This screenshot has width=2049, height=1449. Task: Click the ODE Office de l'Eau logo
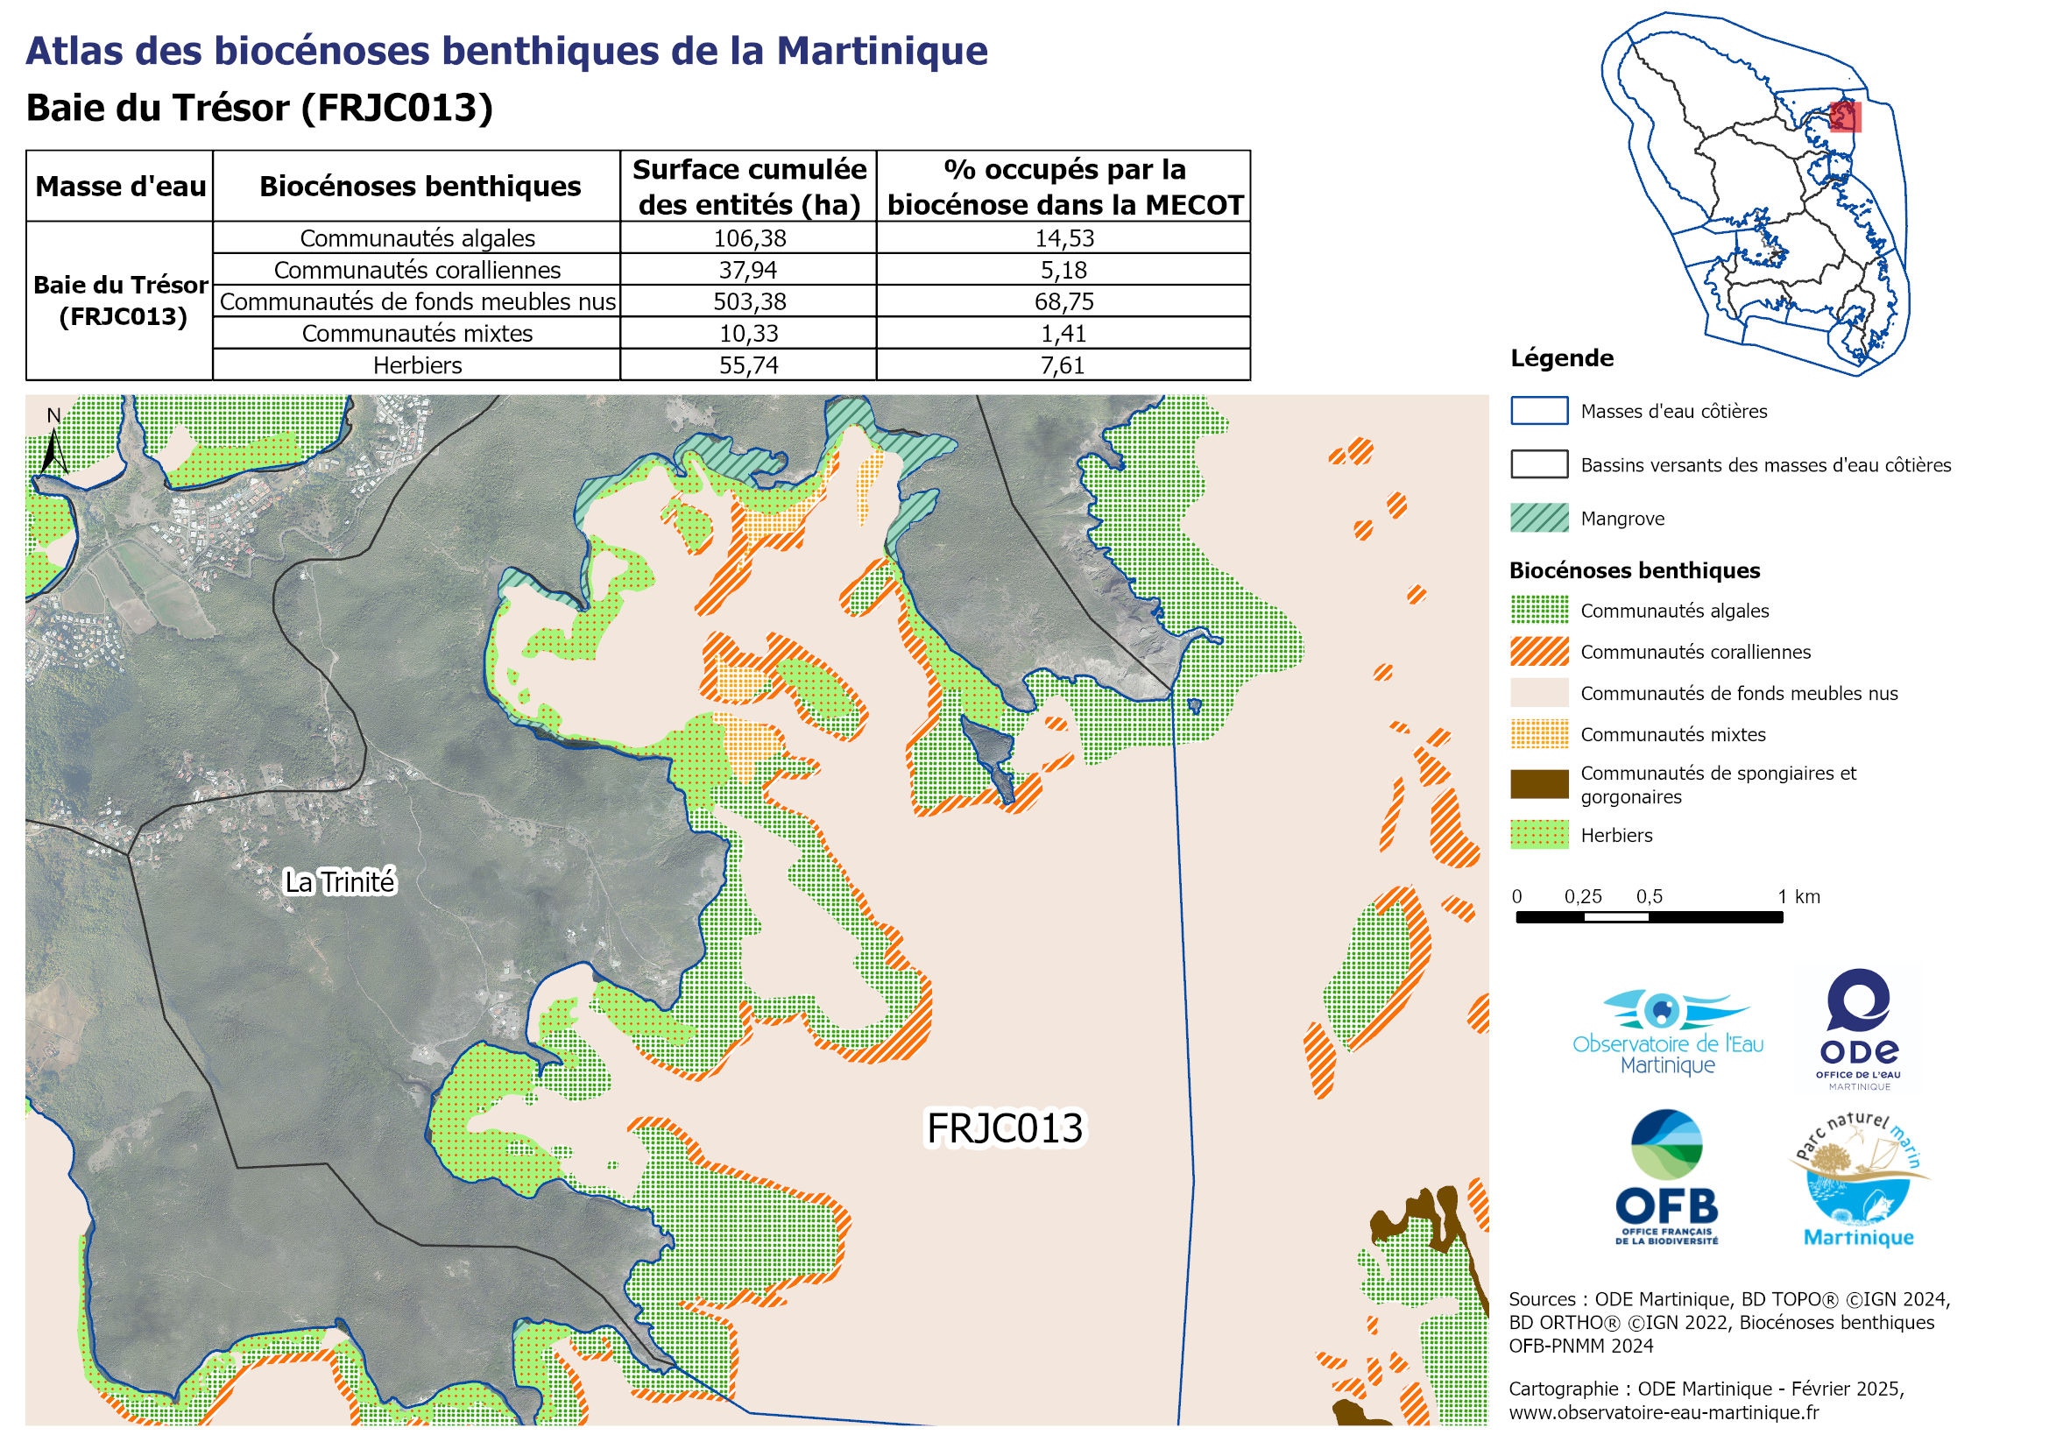[1859, 1028]
